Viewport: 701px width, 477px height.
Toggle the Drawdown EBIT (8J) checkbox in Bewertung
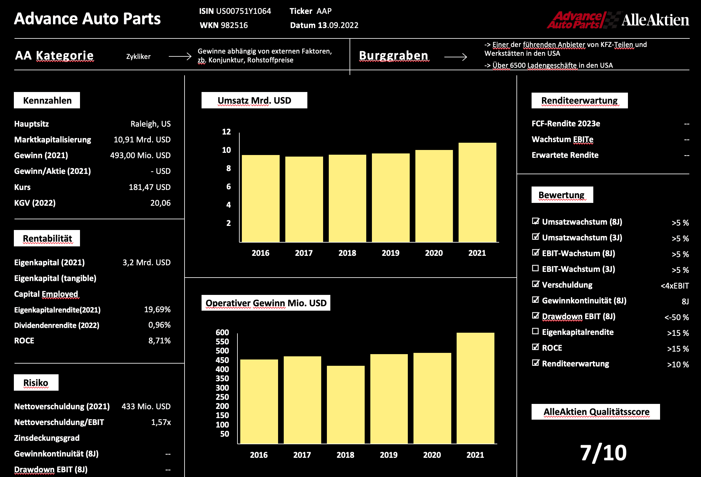[x=535, y=316]
